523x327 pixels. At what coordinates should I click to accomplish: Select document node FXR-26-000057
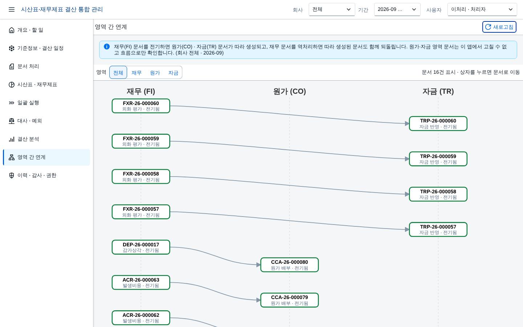[141, 212]
